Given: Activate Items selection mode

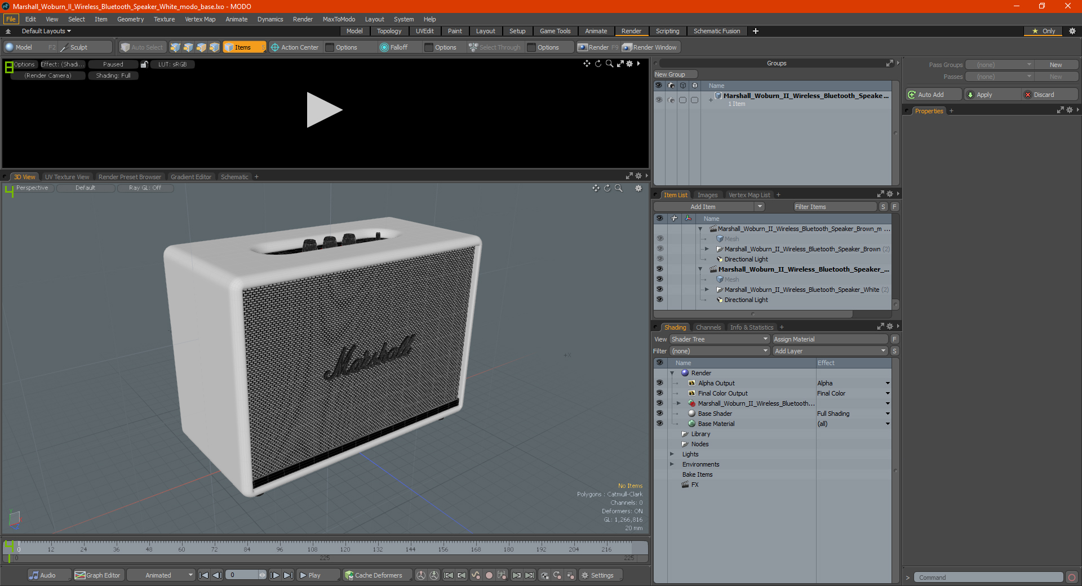Looking at the screenshot, I should (x=244, y=47).
